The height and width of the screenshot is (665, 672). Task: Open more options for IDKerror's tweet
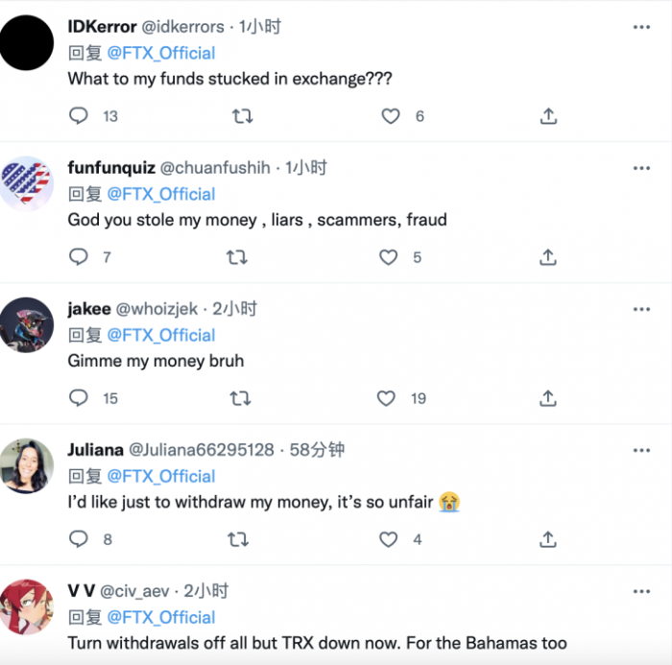click(x=641, y=27)
